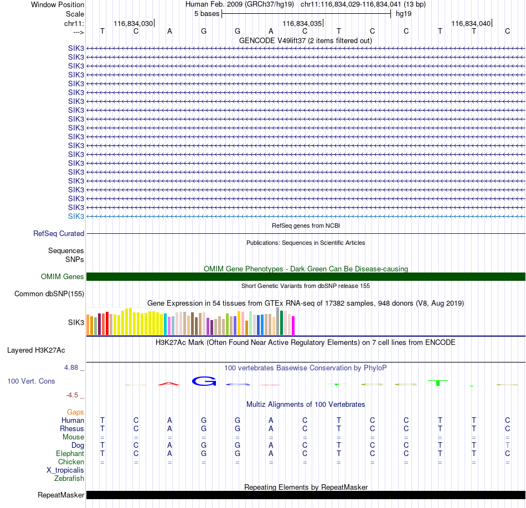Click the Chicken species alignment label

tap(71, 462)
